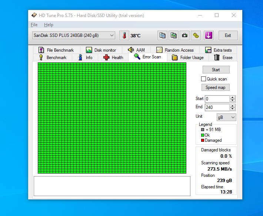This screenshot has height=216, width=263.
Task: Click the purple down-arrow toolbar icon
Action: (209, 35)
